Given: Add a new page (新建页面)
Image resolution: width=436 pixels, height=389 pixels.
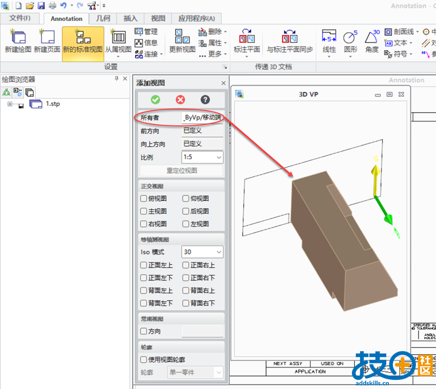Looking at the screenshot, I should (x=47, y=41).
